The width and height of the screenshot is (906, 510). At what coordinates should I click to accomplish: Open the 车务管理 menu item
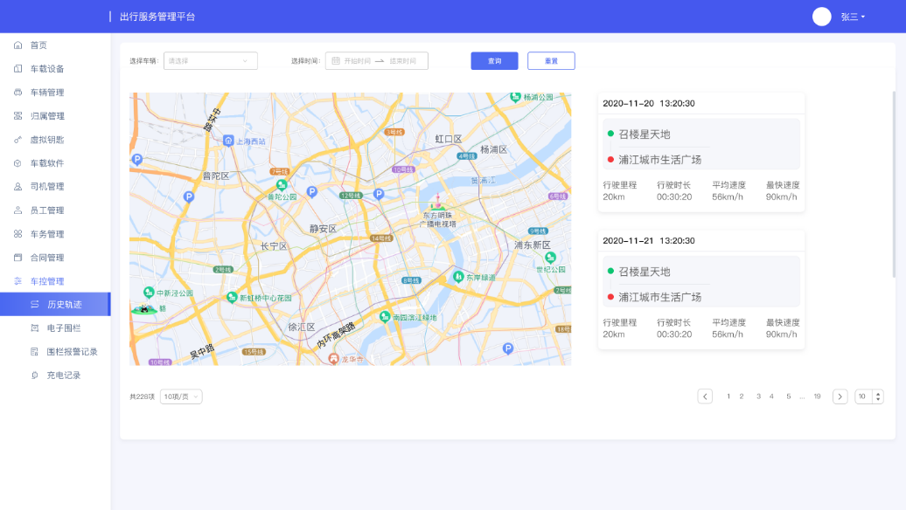[x=55, y=234]
